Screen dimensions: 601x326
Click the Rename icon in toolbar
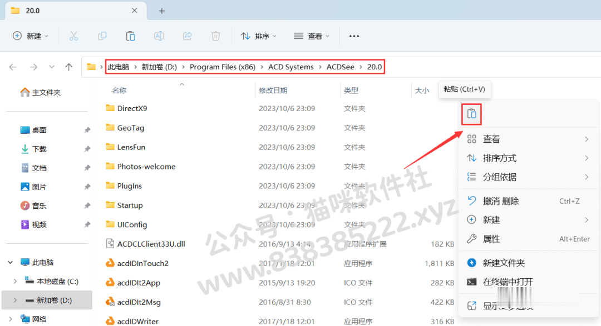[x=159, y=36]
